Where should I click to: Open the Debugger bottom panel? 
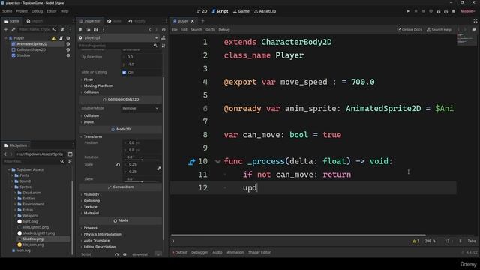pyautogui.click(x=199, y=252)
